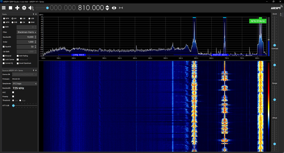Image resolution: width=284 pixels, height=153 pixels.
Task: Click the frequency up/down arrows icon
Action: click(x=107, y=8)
